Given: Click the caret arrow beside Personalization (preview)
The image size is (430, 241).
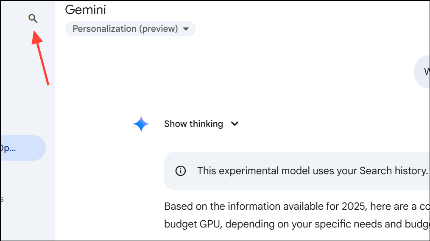Looking at the screenshot, I should pos(186,29).
